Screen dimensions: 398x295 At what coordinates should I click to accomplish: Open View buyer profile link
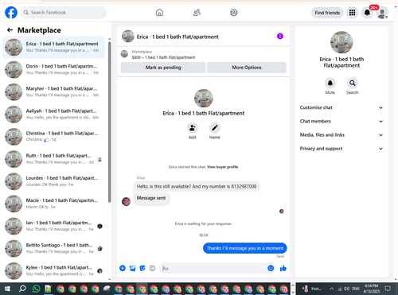(222, 167)
